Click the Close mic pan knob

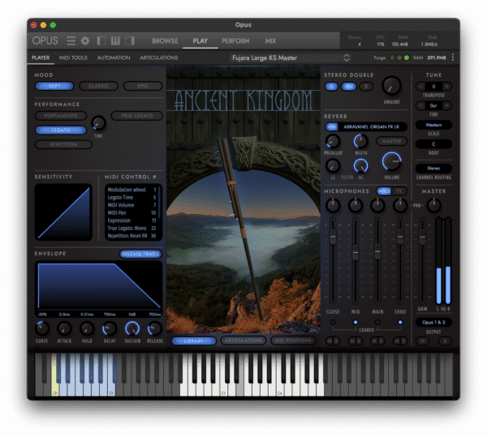click(333, 205)
